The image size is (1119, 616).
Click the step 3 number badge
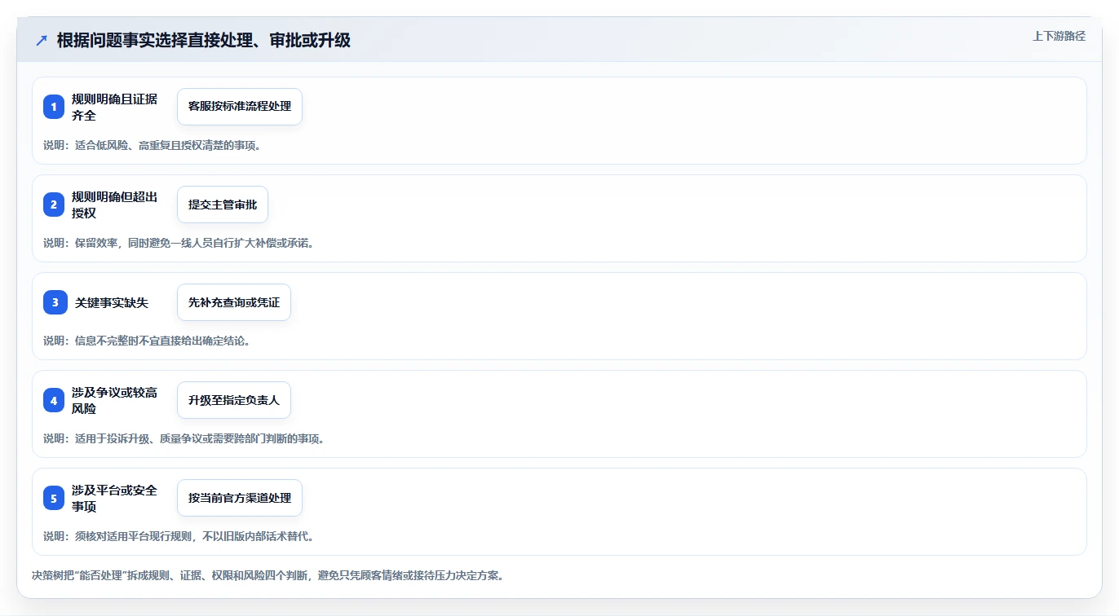pos(54,302)
